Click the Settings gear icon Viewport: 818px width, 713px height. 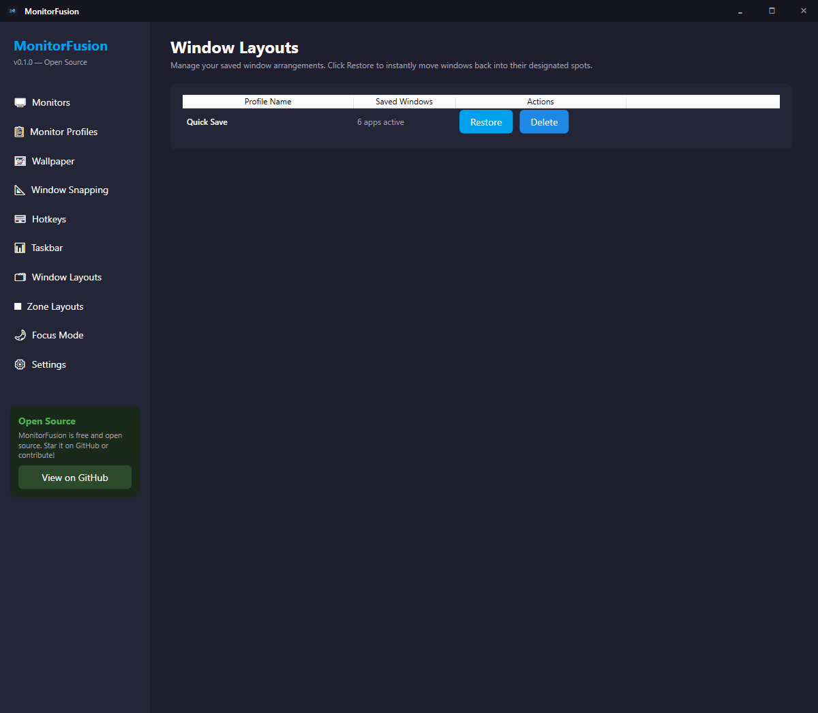(x=20, y=364)
